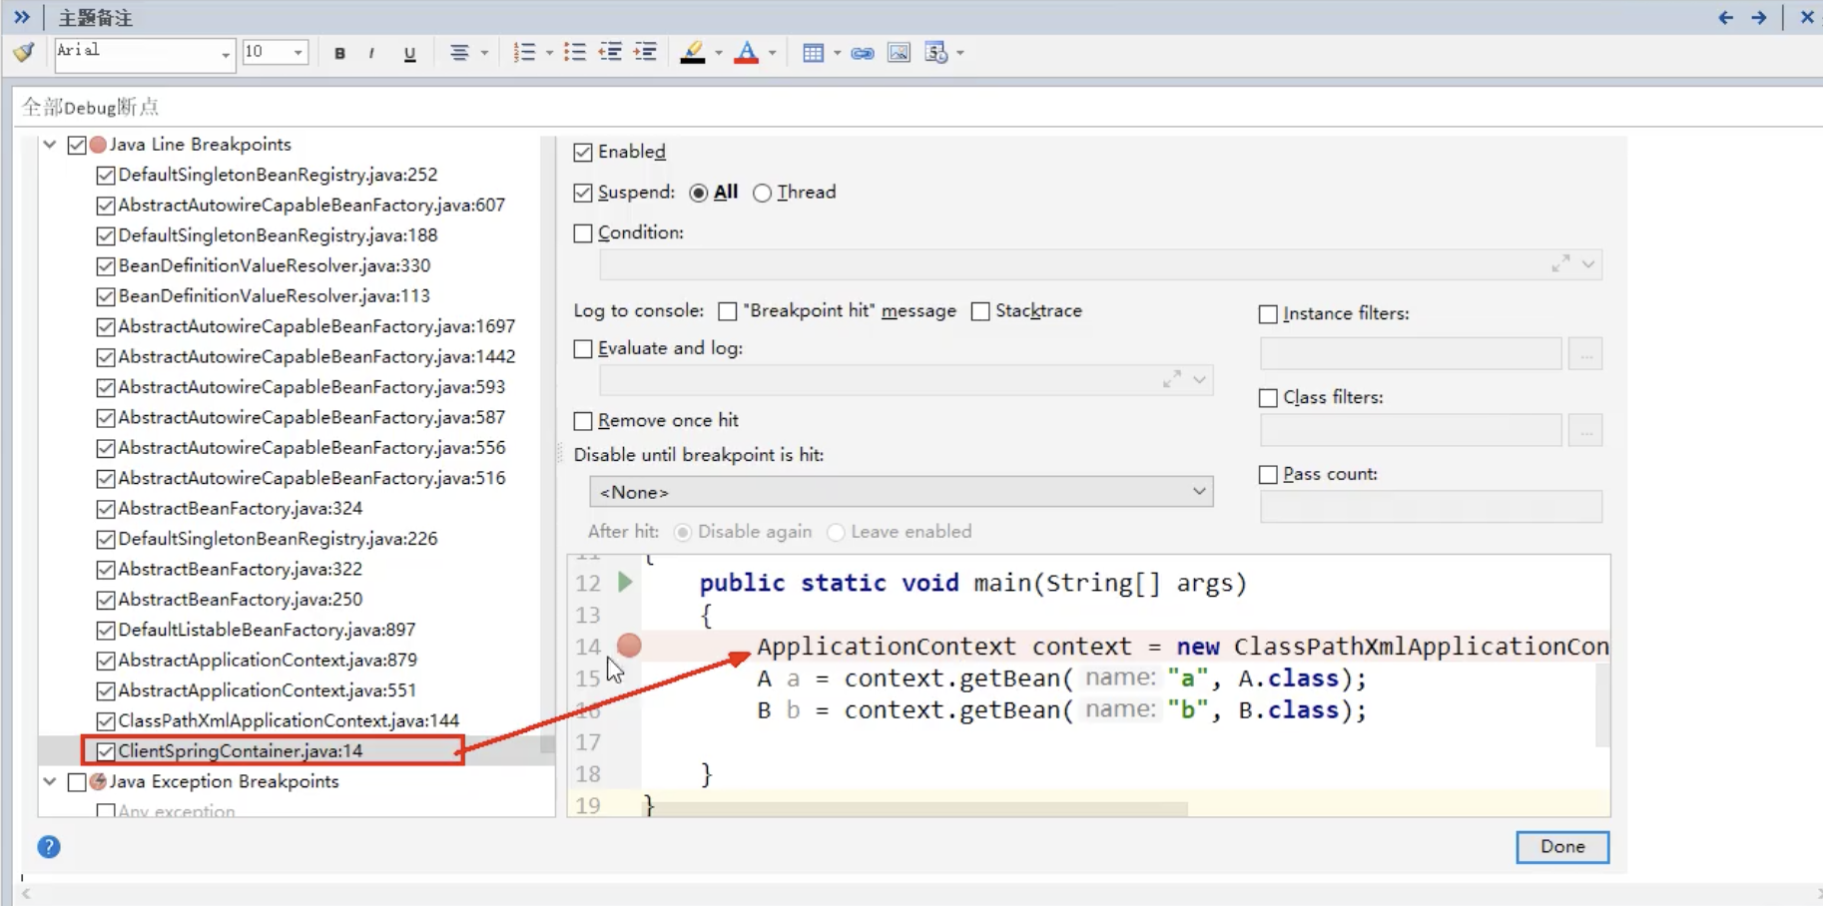Click the text alignment icon
The height and width of the screenshot is (906, 1823).
(x=459, y=53)
